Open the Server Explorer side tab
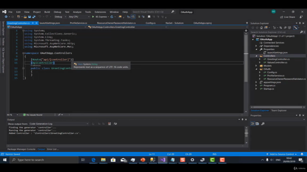 3,28
